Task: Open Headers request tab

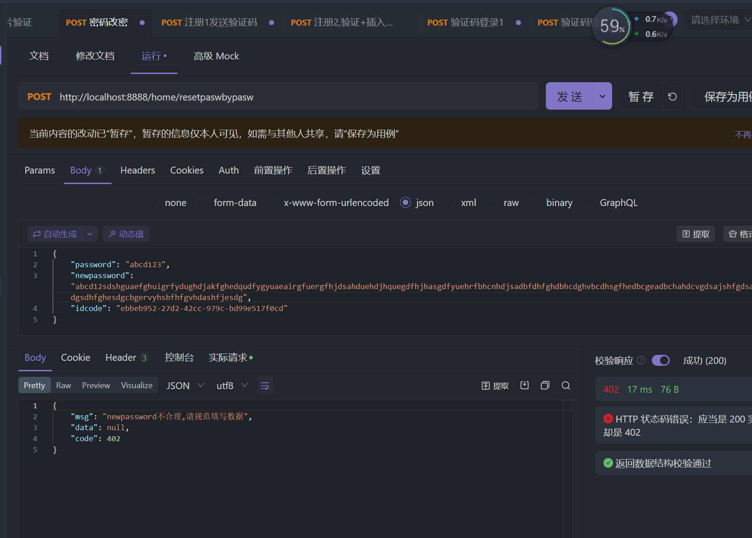Action: (138, 170)
